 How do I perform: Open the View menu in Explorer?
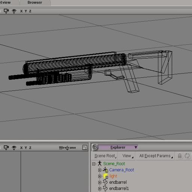click(x=127, y=156)
